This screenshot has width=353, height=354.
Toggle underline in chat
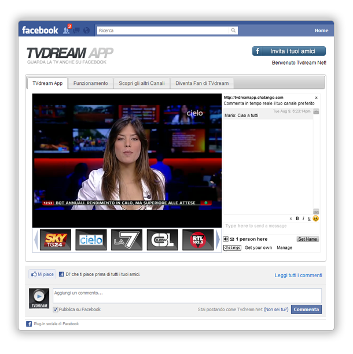[x=309, y=218]
